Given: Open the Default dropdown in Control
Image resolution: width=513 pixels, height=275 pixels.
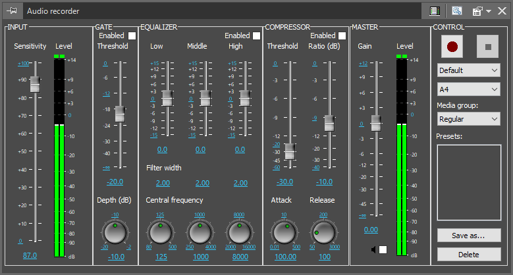Looking at the screenshot, I should 468,70.
